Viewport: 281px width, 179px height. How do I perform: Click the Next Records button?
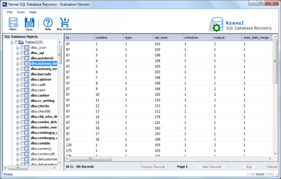tap(212, 167)
